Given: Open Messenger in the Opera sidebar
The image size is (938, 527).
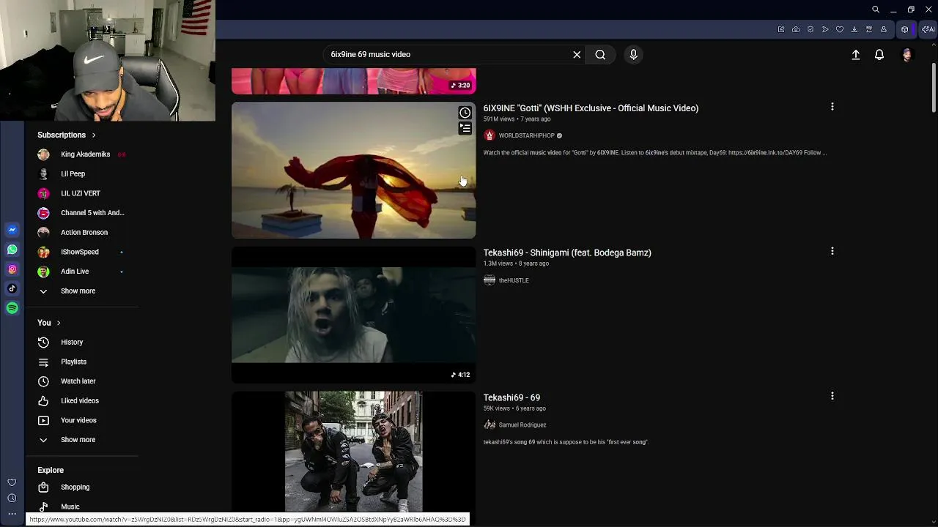Looking at the screenshot, I should coord(12,230).
